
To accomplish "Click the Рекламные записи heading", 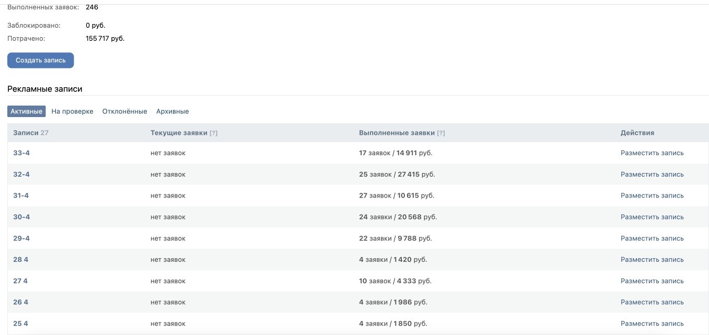I will click(45, 89).
